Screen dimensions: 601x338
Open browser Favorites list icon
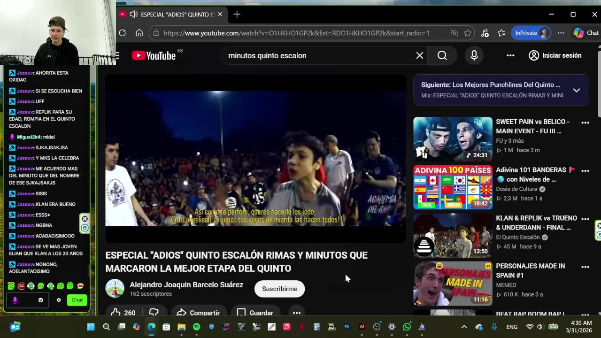(501, 33)
